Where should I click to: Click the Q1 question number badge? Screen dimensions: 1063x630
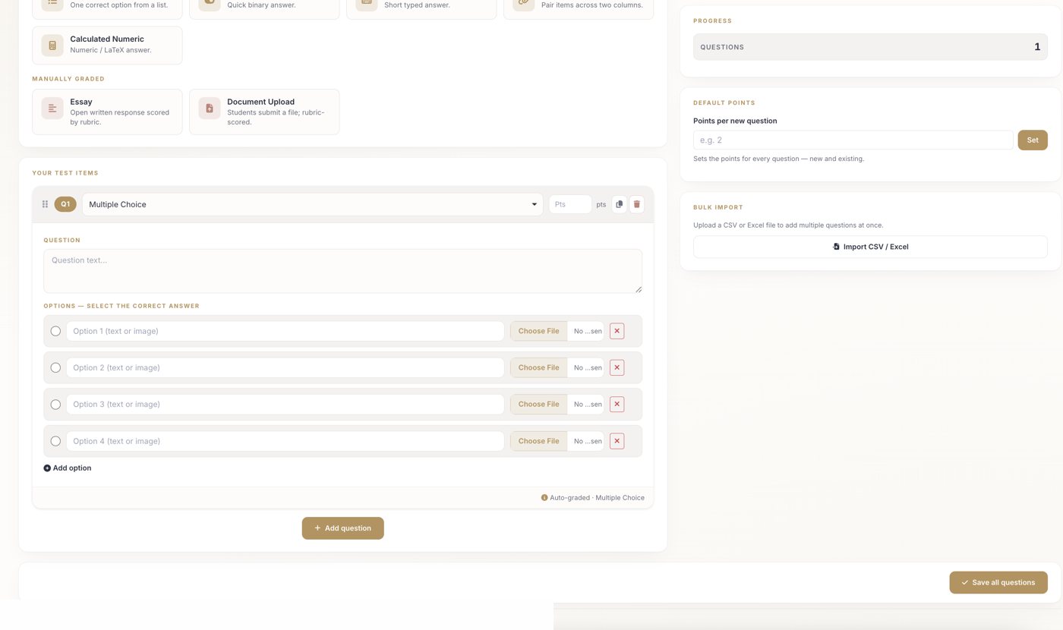(65, 204)
